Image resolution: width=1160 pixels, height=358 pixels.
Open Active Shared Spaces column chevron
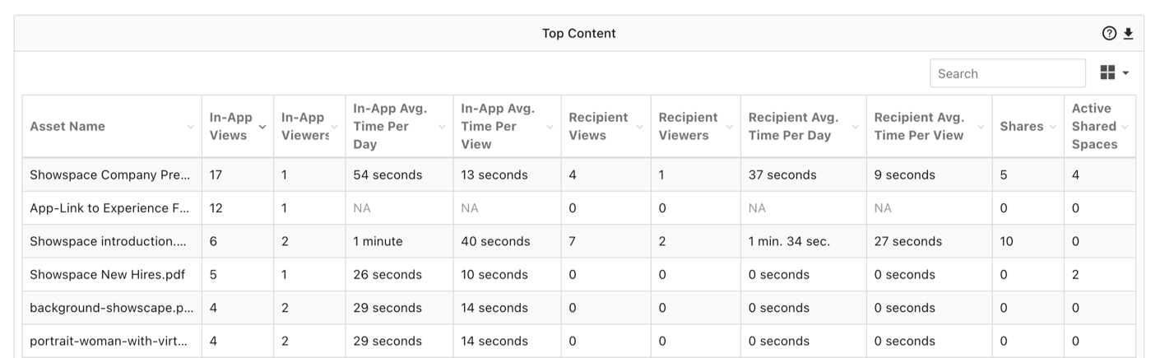1125,127
